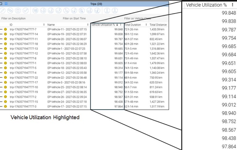Click the 619.63 km distance cell

[x=156, y=92]
